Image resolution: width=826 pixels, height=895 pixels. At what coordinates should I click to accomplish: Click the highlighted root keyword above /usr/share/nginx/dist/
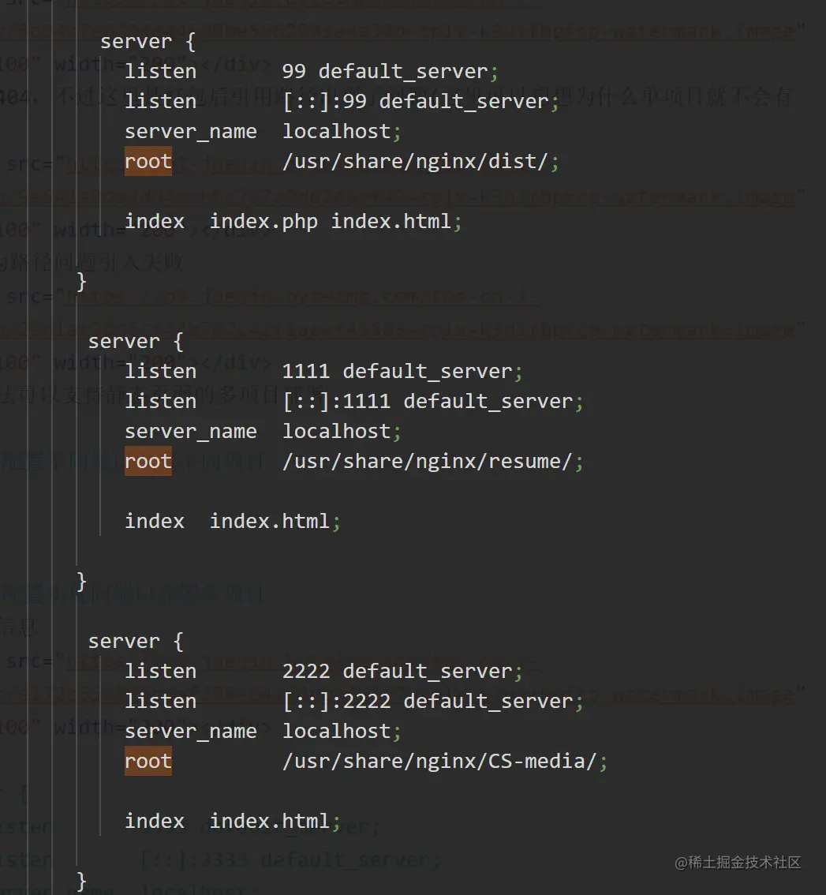coord(148,162)
